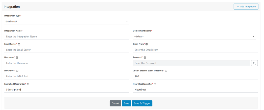Show HeartBeat Identifier info icon
264x110 pixels.
tap(155, 84)
